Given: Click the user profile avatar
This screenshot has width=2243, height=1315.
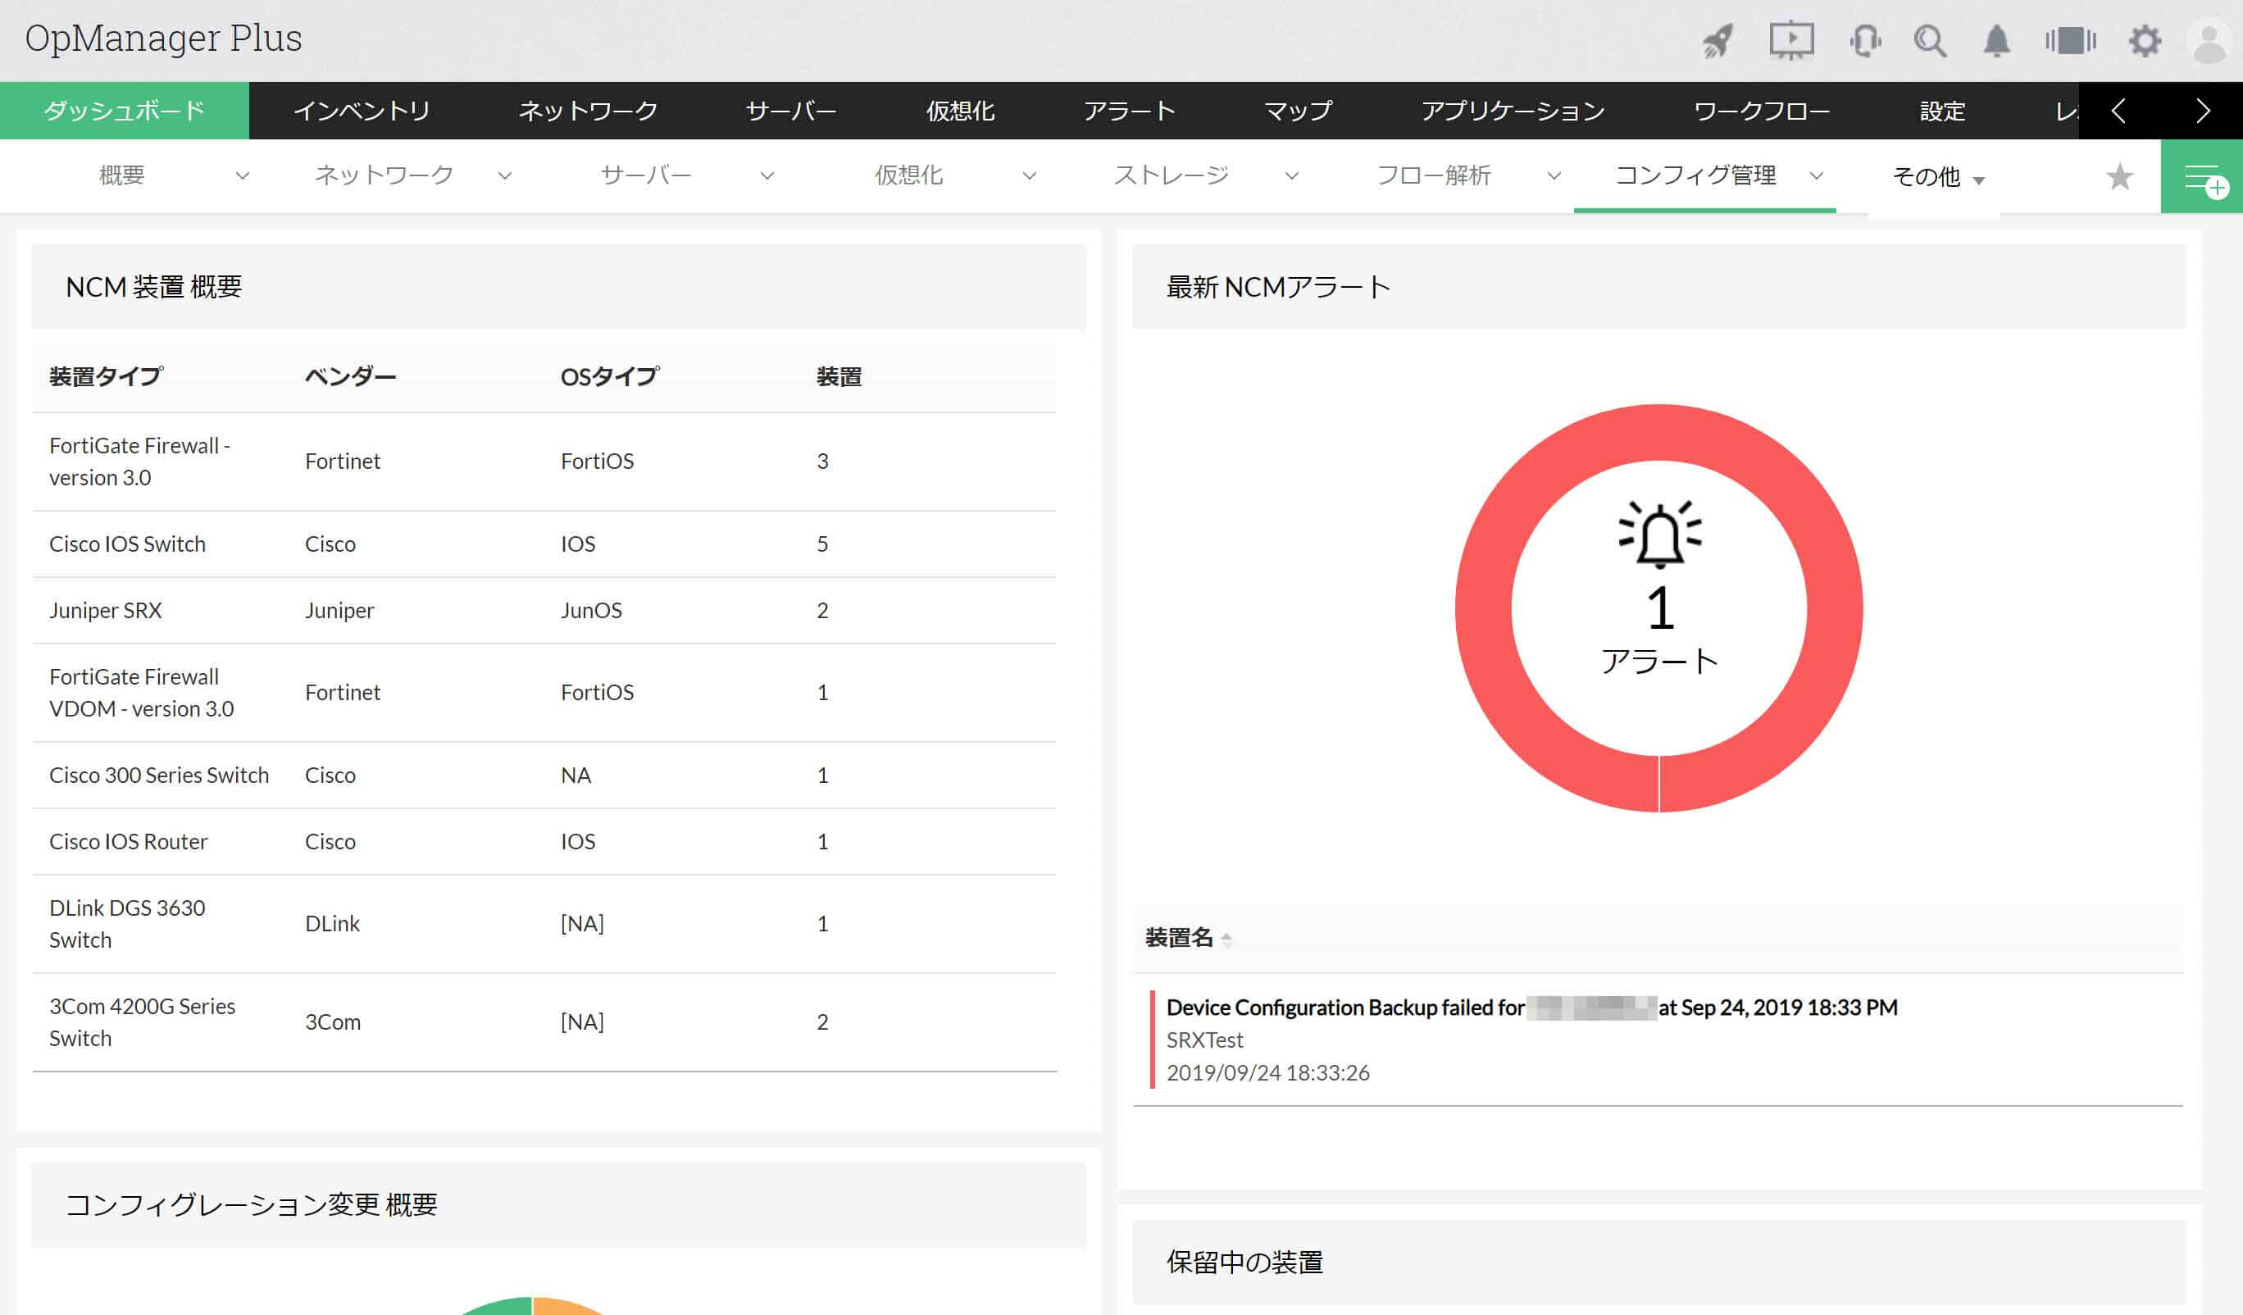Looking at the screenshot, I should pyautogui.click(x=2209, y=41).
